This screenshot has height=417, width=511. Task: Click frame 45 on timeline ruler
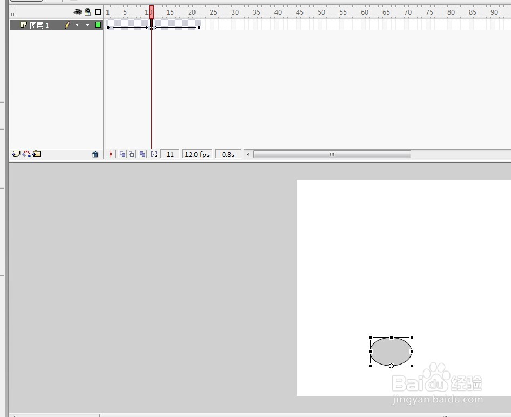coord(300,12)
